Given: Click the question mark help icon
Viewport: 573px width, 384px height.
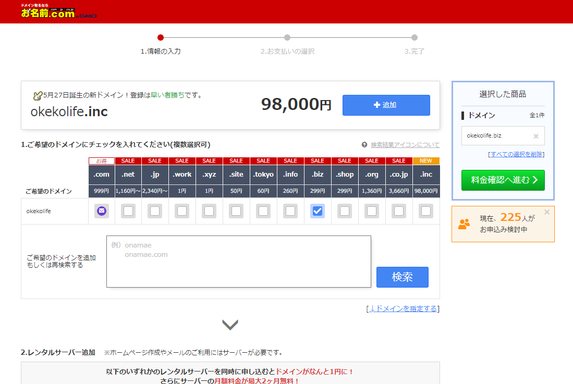Looking at the screenshot, I should [x=364, y=145].
